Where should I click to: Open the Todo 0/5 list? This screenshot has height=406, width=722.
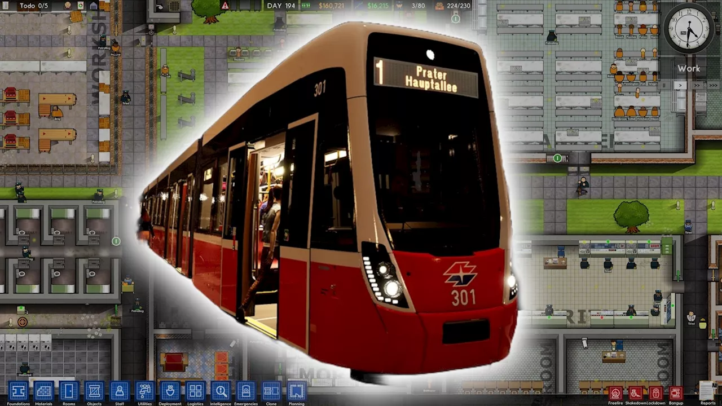34,6
